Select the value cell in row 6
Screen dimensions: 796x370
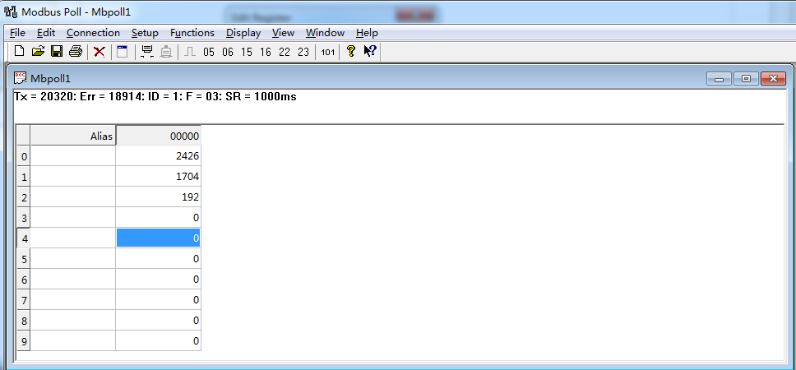[159, 280]
